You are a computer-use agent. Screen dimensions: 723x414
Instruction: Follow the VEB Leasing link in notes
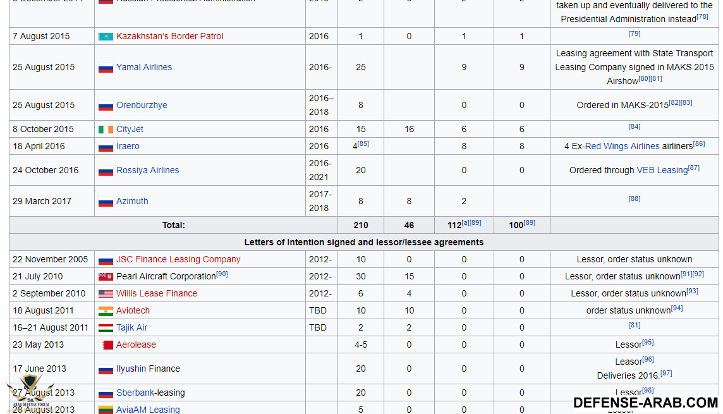pos(662,171)
